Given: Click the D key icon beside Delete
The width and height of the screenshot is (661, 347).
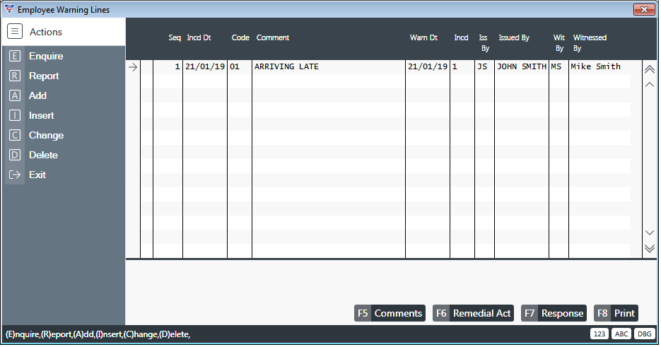Looking at the screenshot, I should tap(15, 155).
